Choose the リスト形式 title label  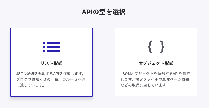coord(51,63)
